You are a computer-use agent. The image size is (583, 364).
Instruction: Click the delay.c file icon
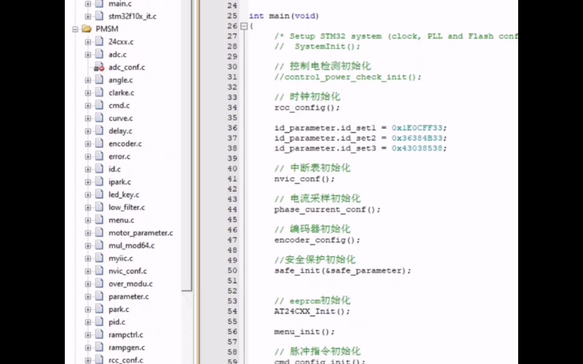point(99,130)
